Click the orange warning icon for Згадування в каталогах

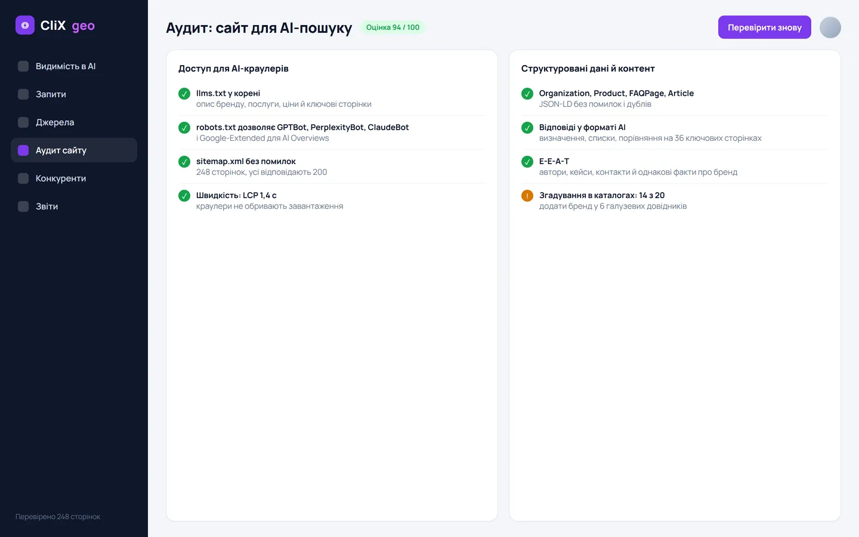pos(527,196)
